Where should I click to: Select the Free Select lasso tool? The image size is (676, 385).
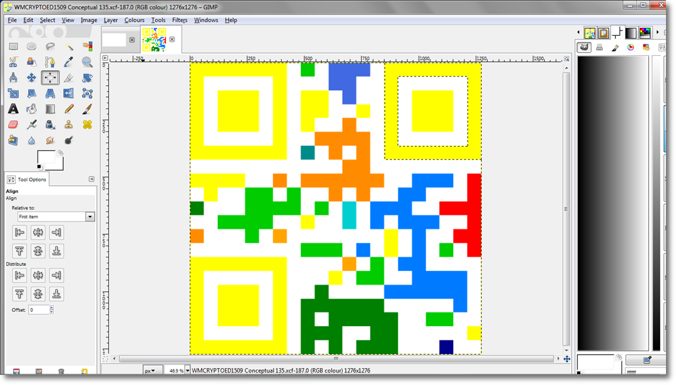(x=50, y=46)
